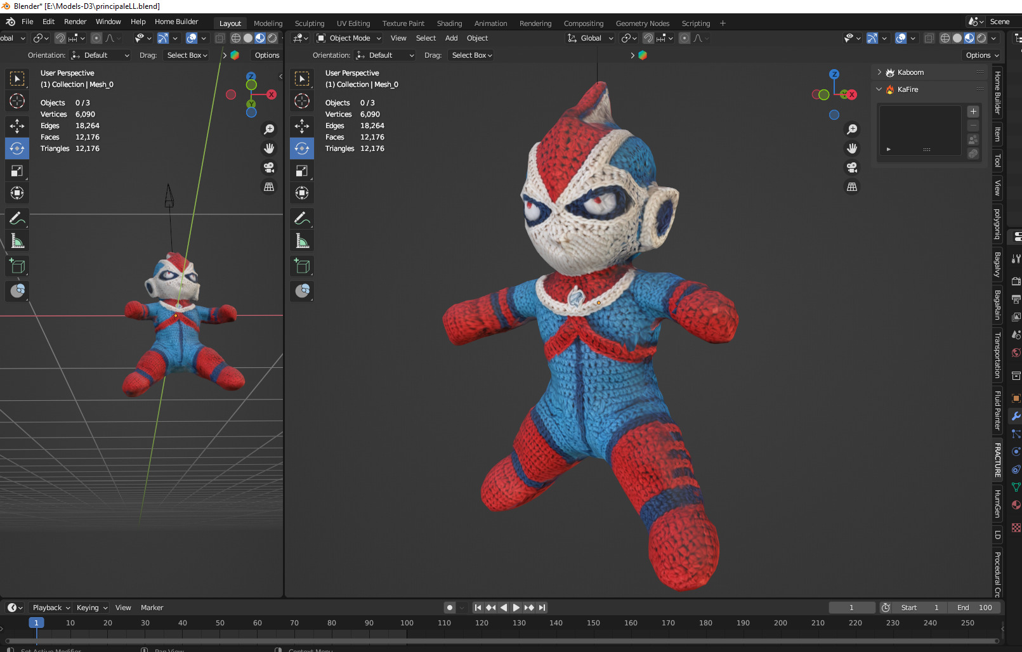Open the FRACTURE sidebar tab
1022x652 pixels.
tap(997, 460)
